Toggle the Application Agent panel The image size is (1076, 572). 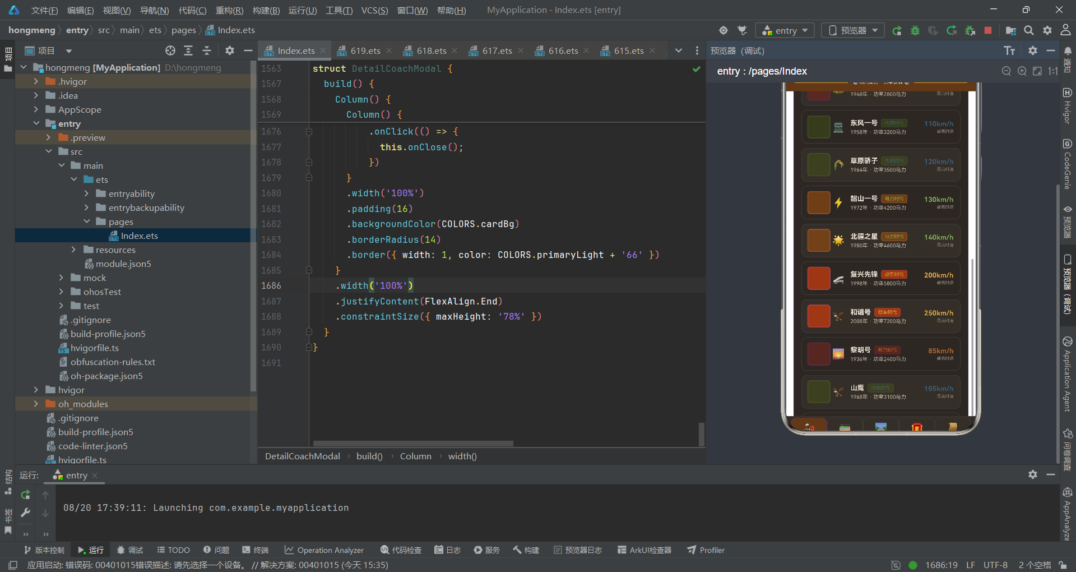coord(1068,374)
